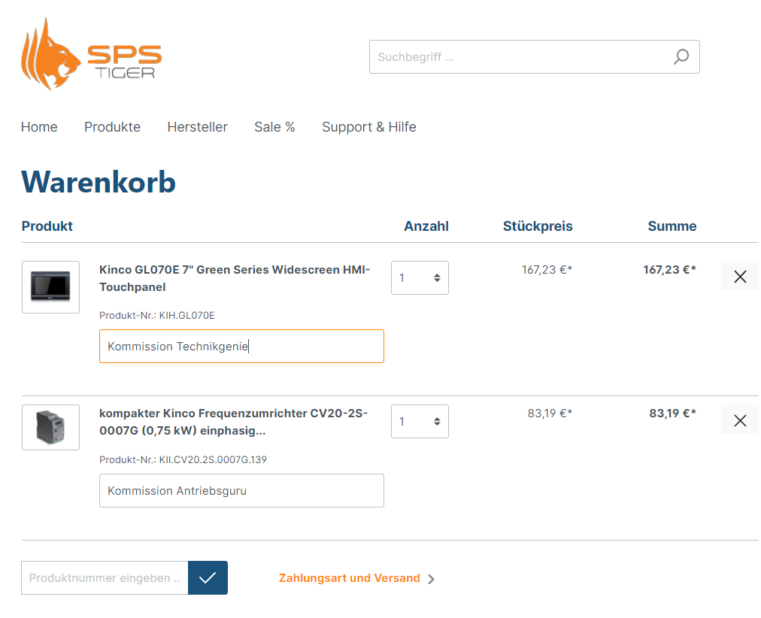This screenshot has height=618, width=761.
Task: Open kompakter Kinco Frequenzumrichter title link
Action: coord(233,422)
